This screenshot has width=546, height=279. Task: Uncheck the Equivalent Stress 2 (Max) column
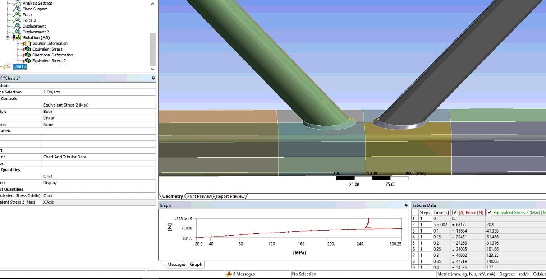point(489,213)
